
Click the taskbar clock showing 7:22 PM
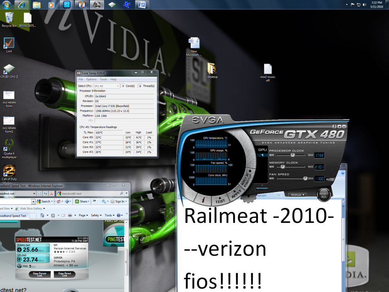pyautogui.click(x=376, y=5)
